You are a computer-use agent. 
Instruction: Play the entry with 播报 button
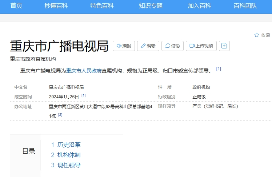pos(124,46)
